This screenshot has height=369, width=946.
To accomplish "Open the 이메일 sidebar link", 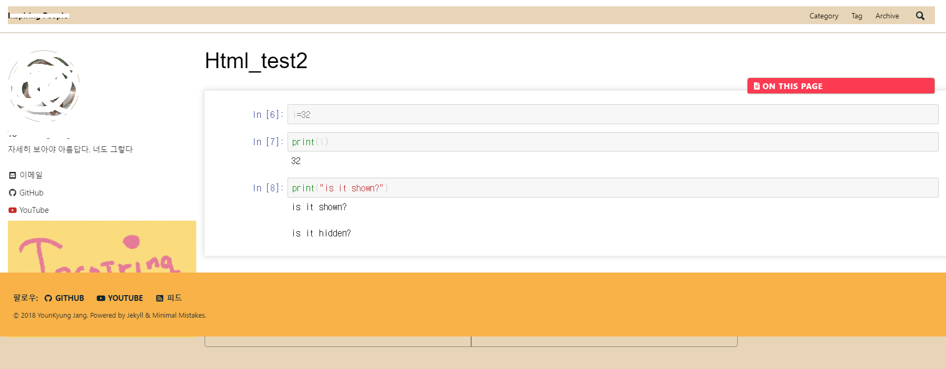I will 31,175.
